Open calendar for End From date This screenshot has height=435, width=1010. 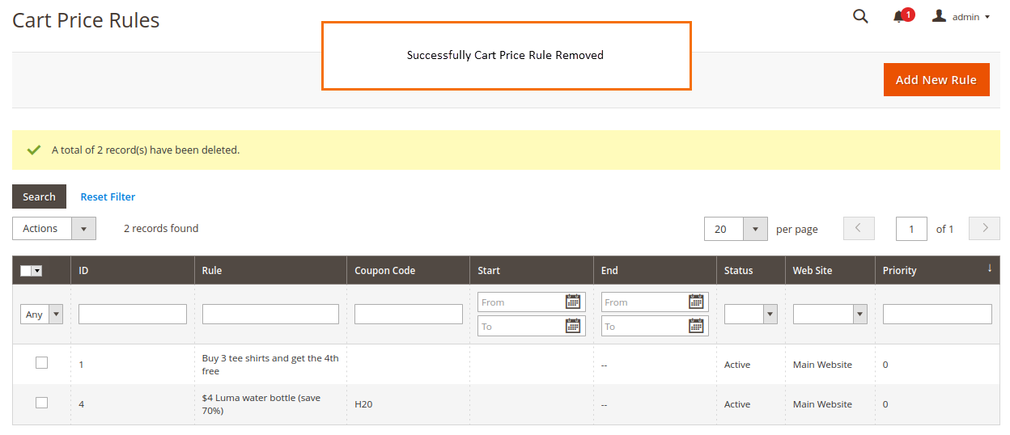pyautogui.click(x=696, y=302)
